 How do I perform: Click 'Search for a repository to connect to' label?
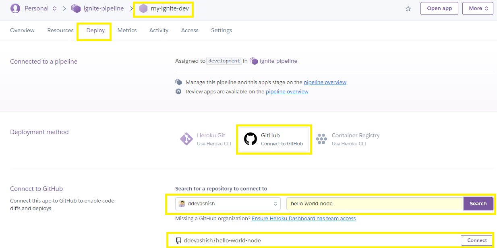(221, 188)
